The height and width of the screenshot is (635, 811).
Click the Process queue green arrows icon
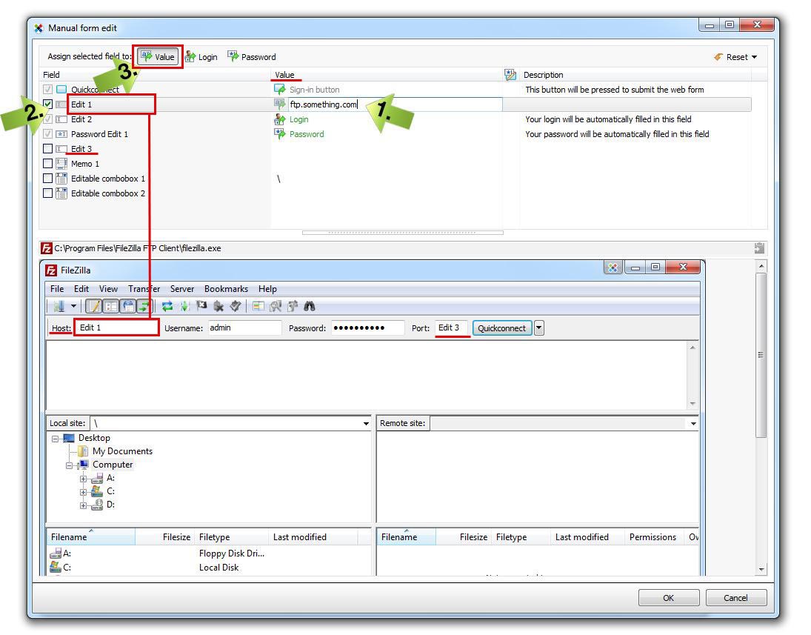point(184,306)
